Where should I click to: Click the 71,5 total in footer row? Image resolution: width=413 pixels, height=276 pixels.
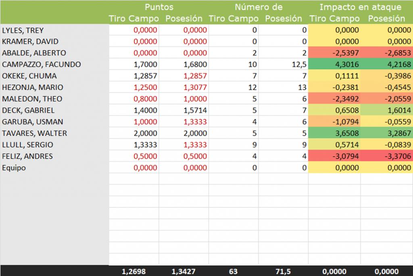pos(283,272)
